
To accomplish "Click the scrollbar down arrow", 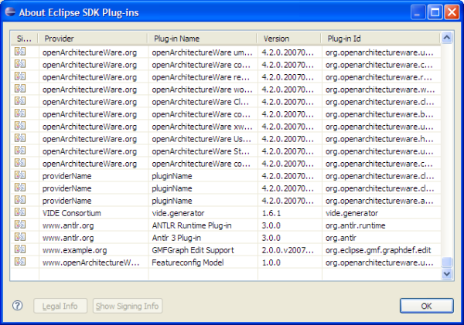I will [447, 274].
